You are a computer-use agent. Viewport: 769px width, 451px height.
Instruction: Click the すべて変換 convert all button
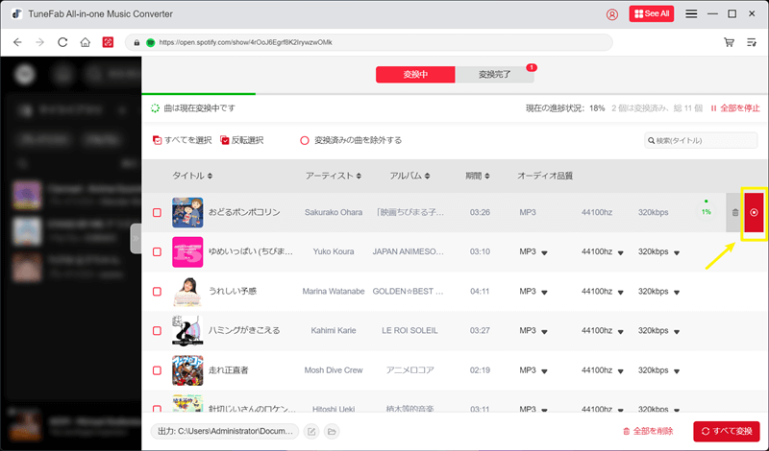click(x=727, y=432)
